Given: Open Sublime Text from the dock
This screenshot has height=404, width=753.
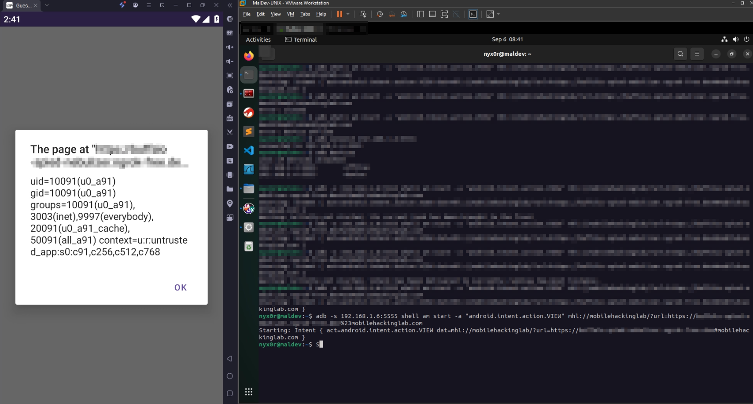Looking at the screenshot, I should [249, 131].
